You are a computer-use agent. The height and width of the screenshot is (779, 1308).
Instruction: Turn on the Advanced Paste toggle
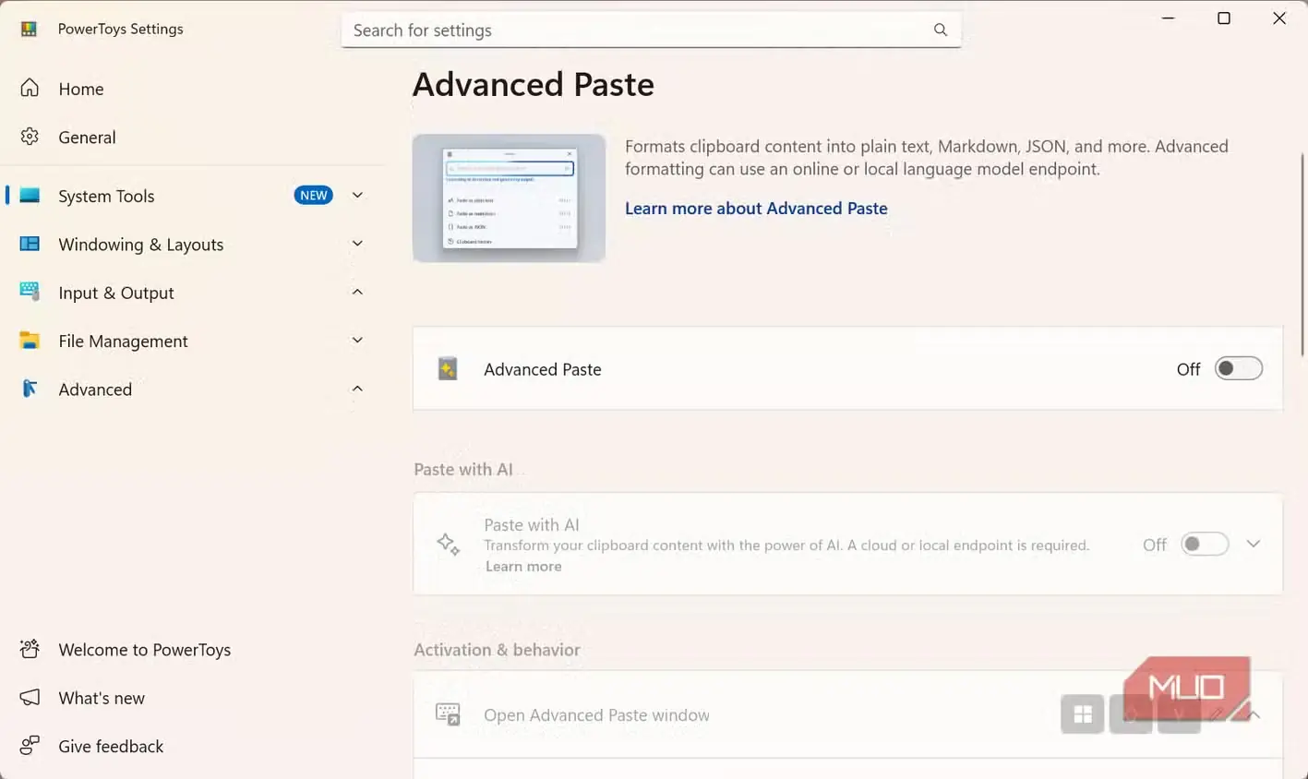point(1238,368)
